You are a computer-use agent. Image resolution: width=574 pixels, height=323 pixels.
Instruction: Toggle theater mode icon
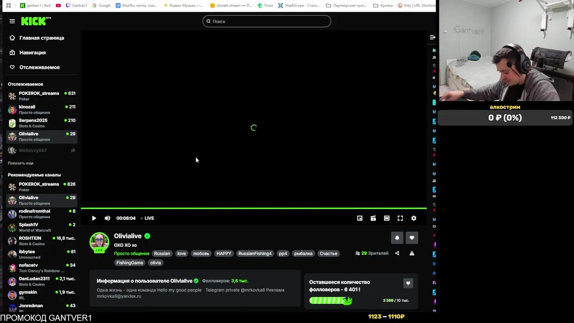pos(387,218)
